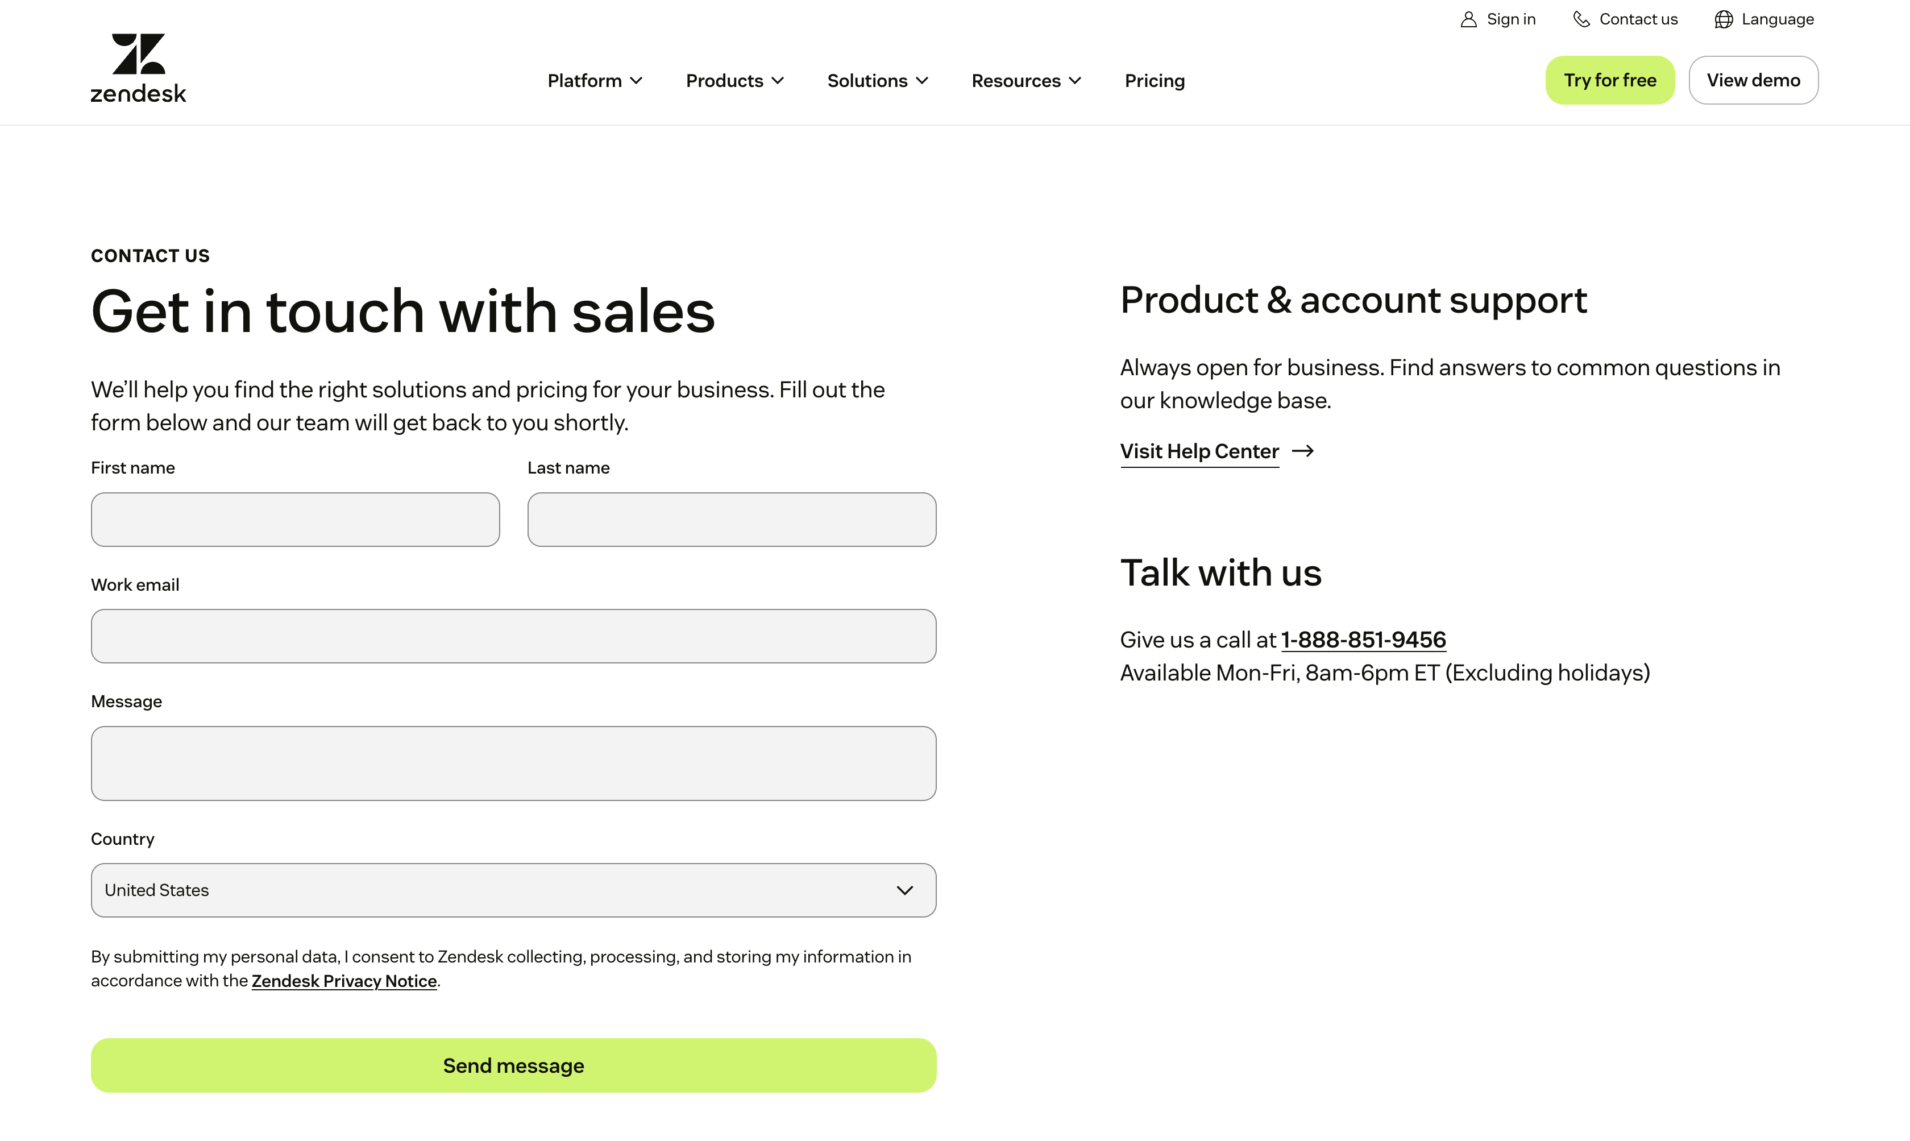Viewport: 1910px width, 1141px height.
Task: Click into the Last name field
Action: click(x=731, y=520)
